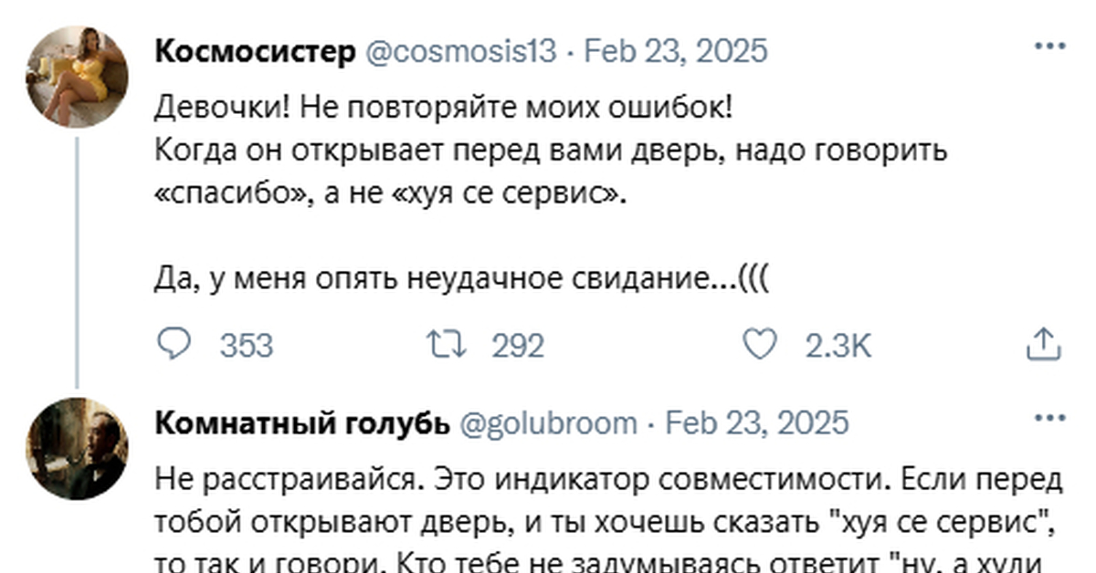This screenshot has width=1096, height=573.
Task: Click the date on Космосистер's tweet
Action: (x=675, y=50)
